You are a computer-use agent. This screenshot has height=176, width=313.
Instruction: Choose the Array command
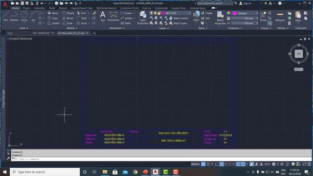pos(82,23)
